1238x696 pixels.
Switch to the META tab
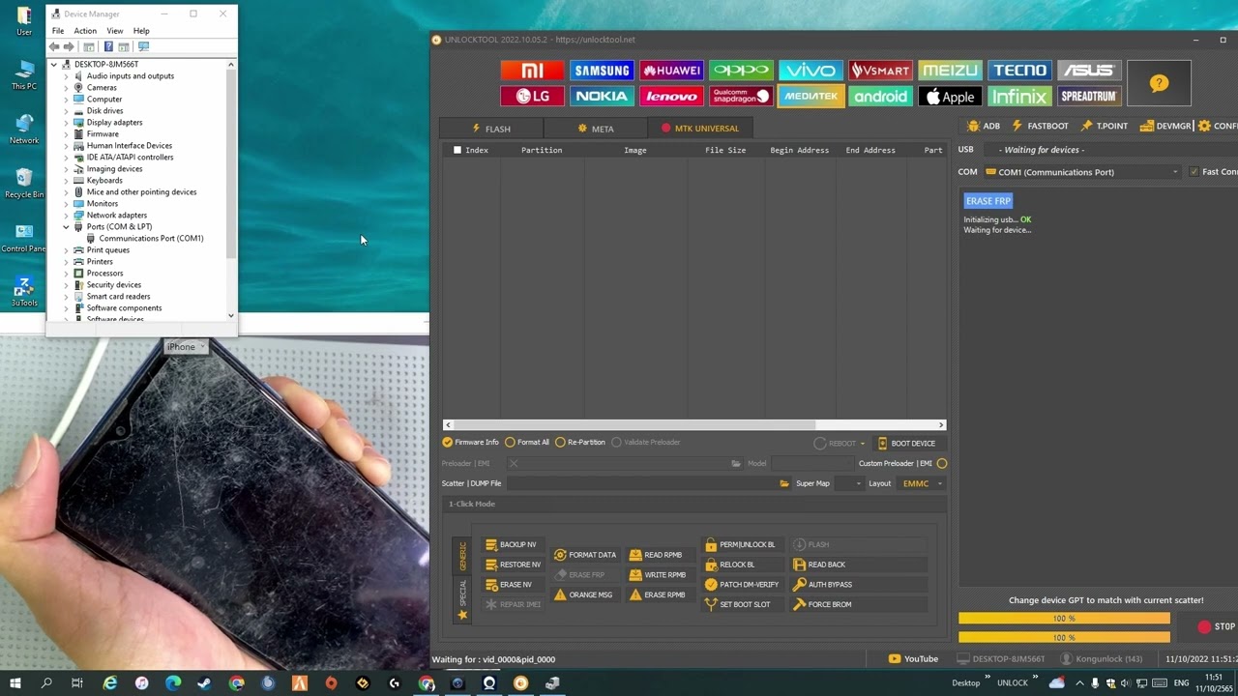click(596, 129)
